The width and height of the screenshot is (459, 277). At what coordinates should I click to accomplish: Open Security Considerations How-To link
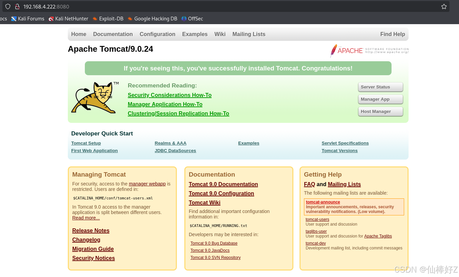170,95
